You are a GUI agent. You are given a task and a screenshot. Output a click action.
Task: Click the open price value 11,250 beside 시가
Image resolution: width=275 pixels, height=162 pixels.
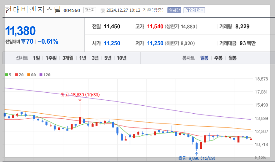112,43
